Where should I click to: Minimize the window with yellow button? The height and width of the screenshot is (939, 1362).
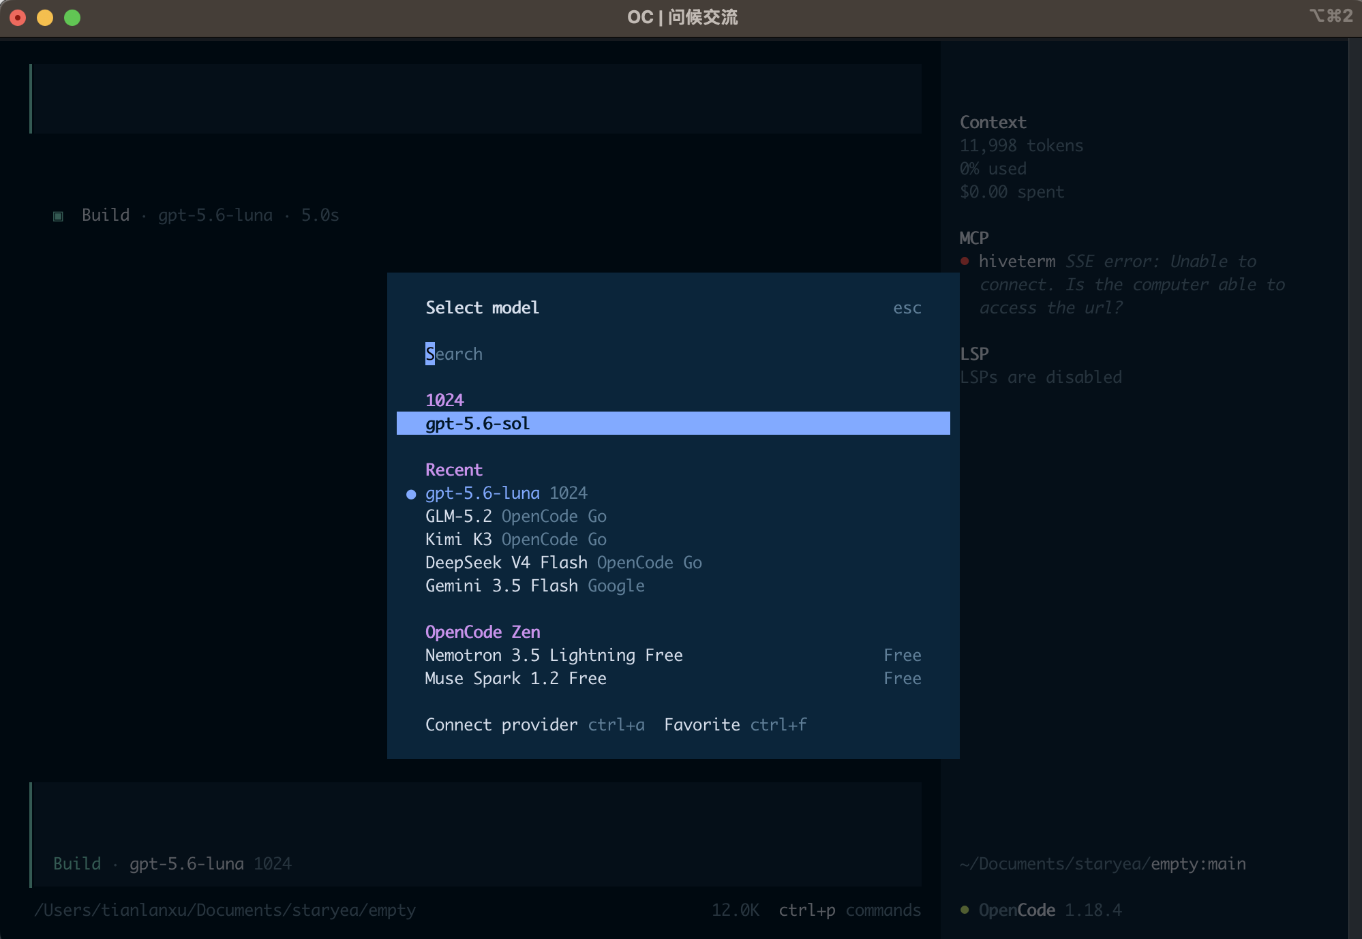coord(45,18)
